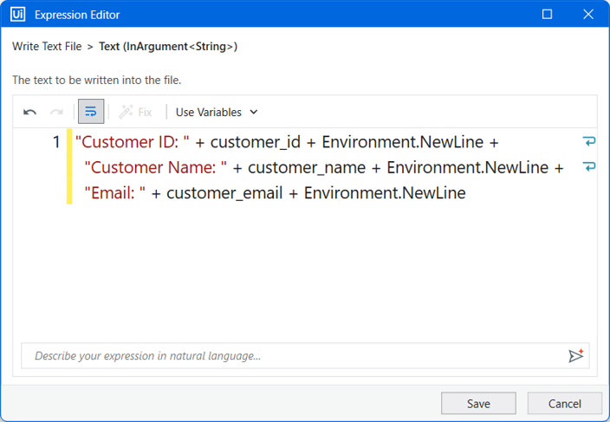
Task: Open the Use Variables dropdown
Action: tap(217, 113)
